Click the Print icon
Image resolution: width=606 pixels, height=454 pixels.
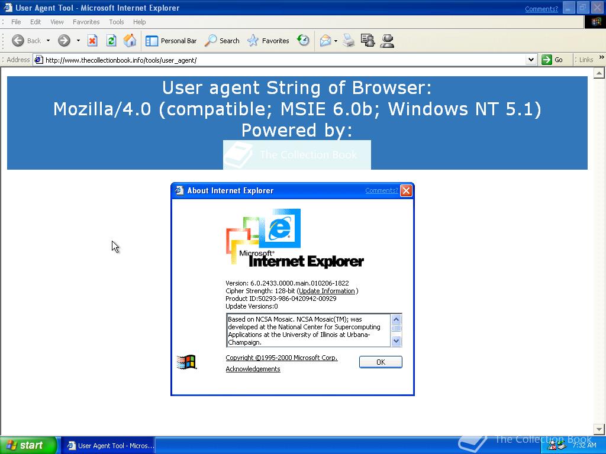coord(349,41)
